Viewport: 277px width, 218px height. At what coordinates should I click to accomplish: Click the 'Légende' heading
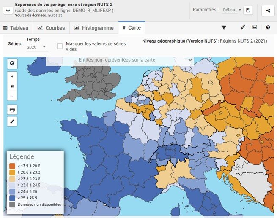(22, 156)
